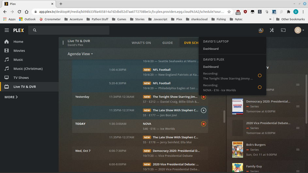Expand MORE in the sidebar
The width and height of the screenshot is (308, 173).
pyautogui.click(x=11, y=97)
